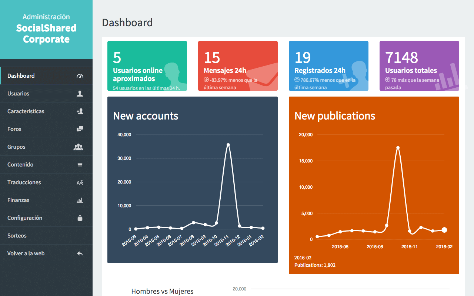The width and height of the screenshot is (474, 296).
Task: Click the 2015-11 peak point in New accounts
Action: click(228, 145)
